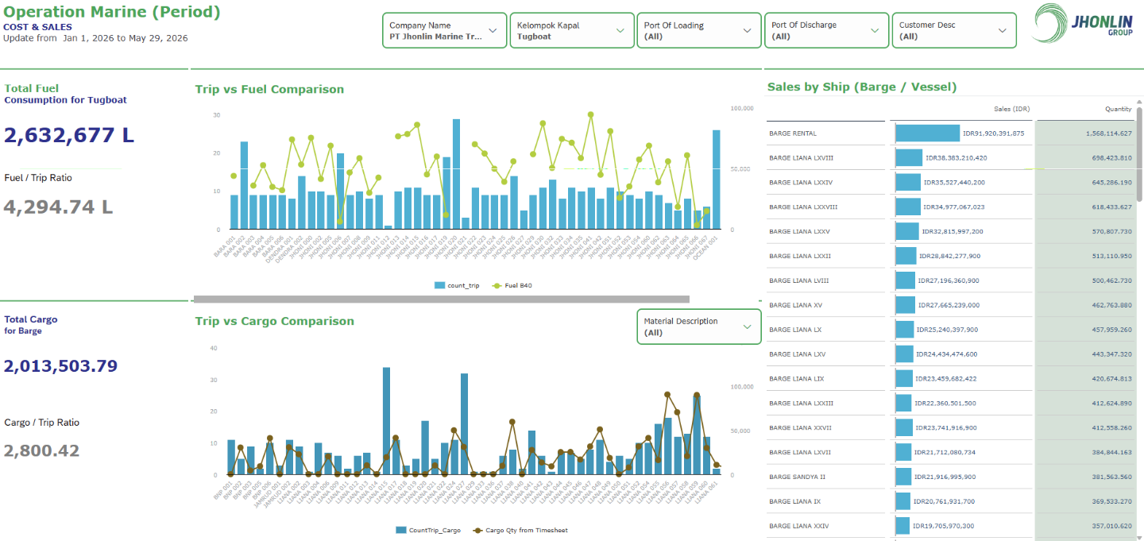The height and width of the screenshot is (541, 1144).
Task: Click the Trip vs Cargo Comparison title
Action: point(275,322)
